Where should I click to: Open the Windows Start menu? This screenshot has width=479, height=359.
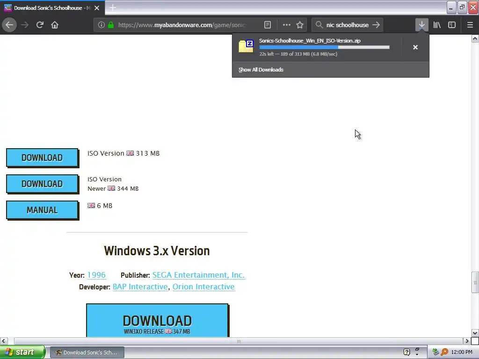click(x=22, y=352)
